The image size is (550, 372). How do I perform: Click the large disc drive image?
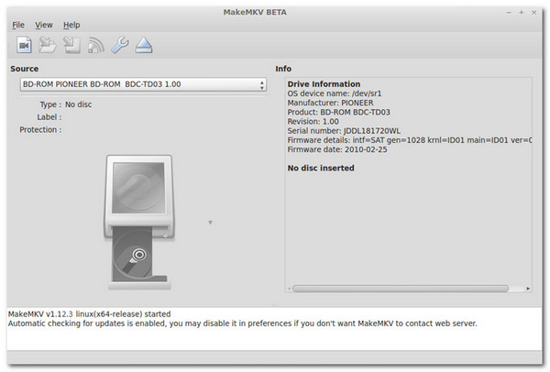coord(139,223)
